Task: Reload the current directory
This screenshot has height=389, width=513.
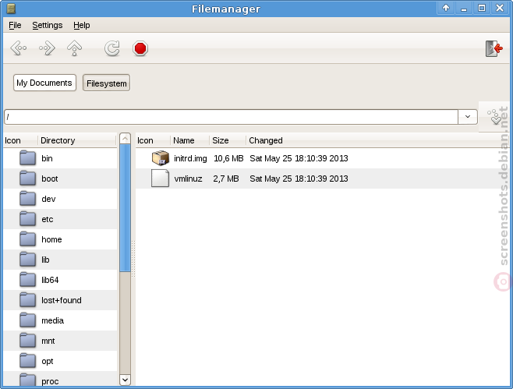Action: (x=112, y=48)
